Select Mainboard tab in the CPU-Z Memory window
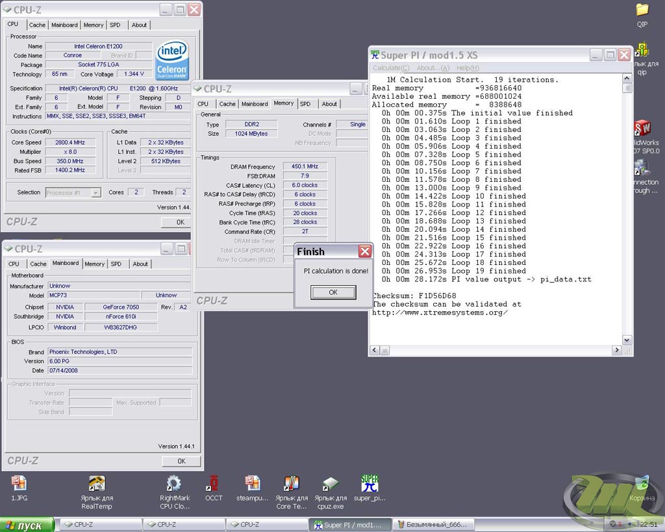 255,104
